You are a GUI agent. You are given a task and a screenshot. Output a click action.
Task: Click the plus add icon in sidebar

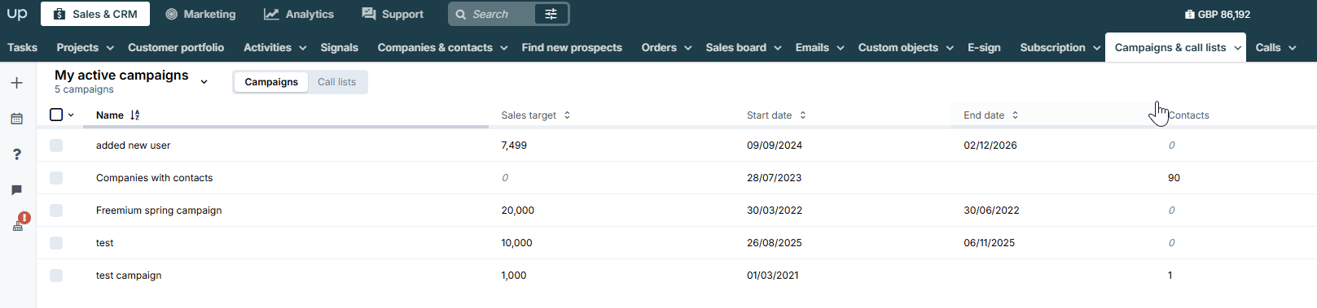pos(17,83)
